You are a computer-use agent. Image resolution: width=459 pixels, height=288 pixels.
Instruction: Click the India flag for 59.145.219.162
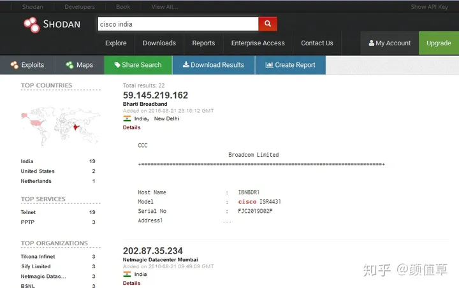click(127, 119)
